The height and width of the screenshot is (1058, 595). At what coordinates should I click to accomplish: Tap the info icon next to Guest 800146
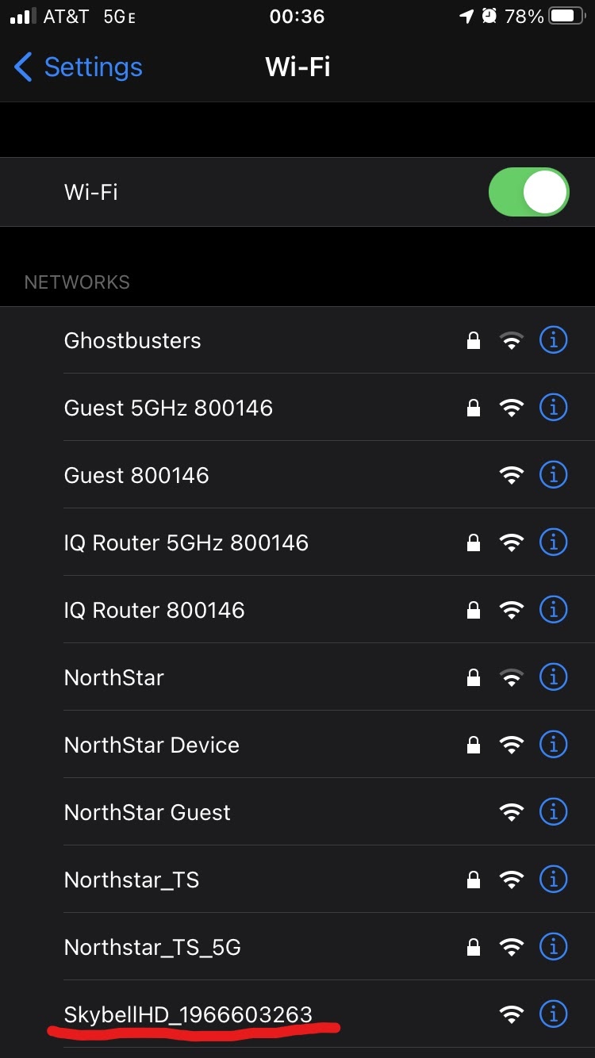tap(553, 474)
